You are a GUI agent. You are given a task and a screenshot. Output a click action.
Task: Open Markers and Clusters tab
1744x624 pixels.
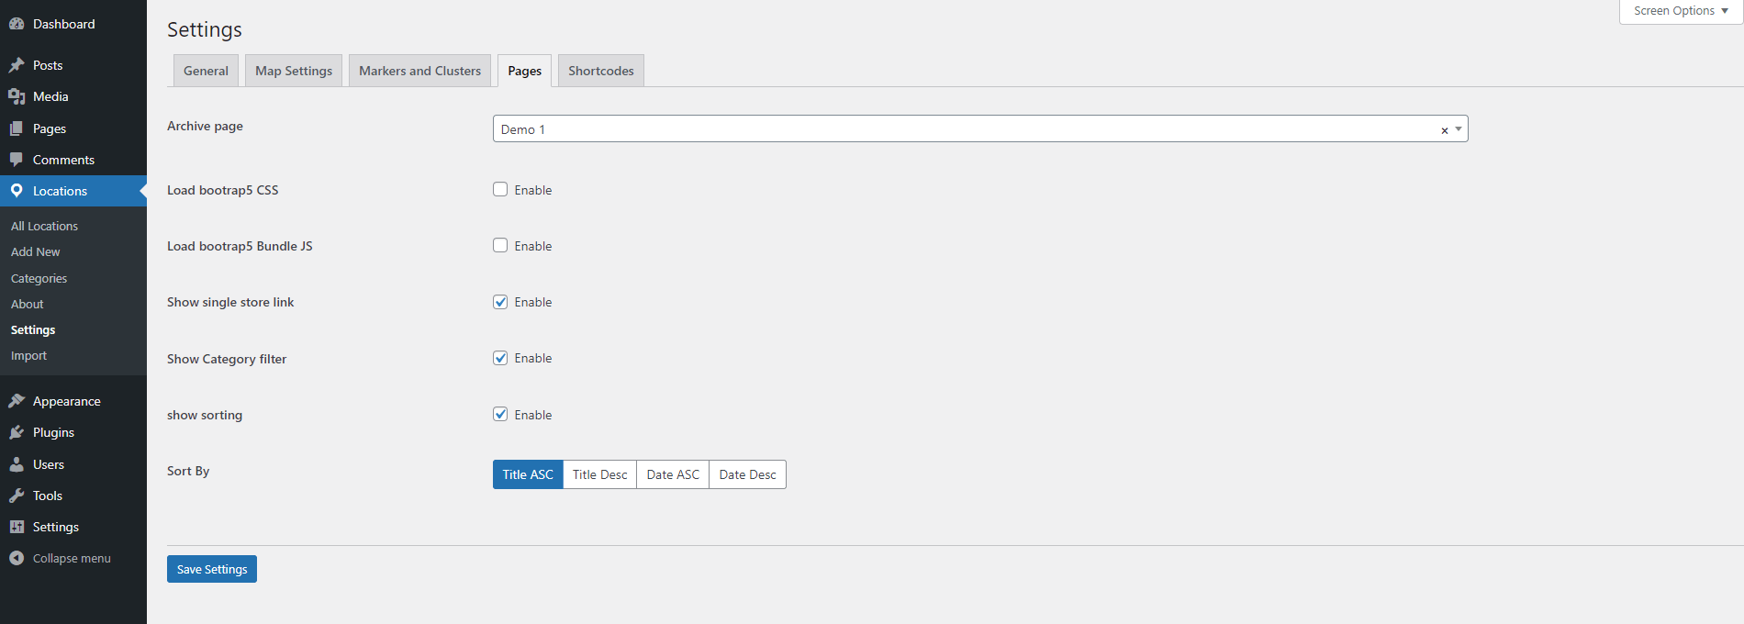419,71
